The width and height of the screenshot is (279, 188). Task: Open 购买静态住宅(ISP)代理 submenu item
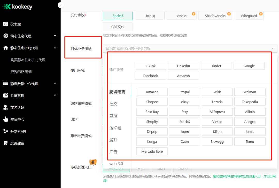28,60
